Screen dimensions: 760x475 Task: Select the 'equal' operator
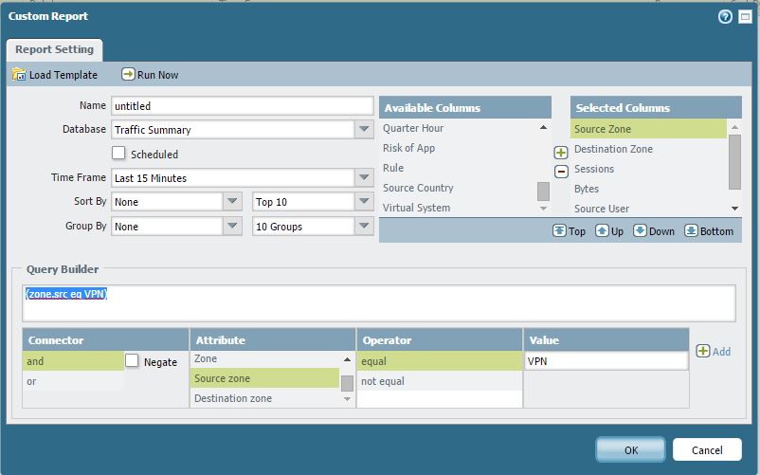(440, 361)
